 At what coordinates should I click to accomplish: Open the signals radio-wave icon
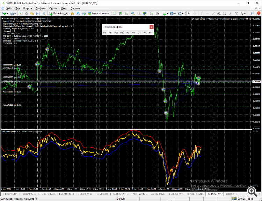(84, 14)
